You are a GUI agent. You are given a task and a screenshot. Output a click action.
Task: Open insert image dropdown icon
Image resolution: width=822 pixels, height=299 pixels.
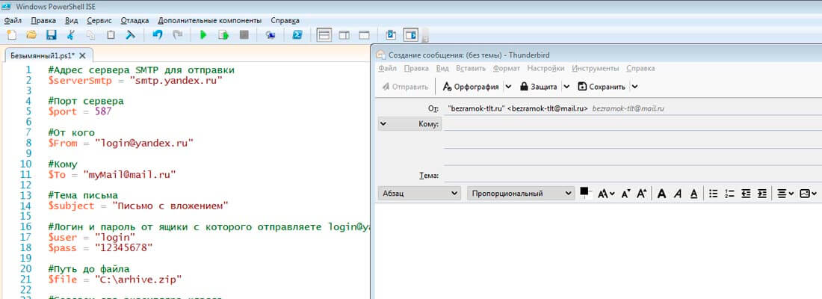[x=808, y=194]
